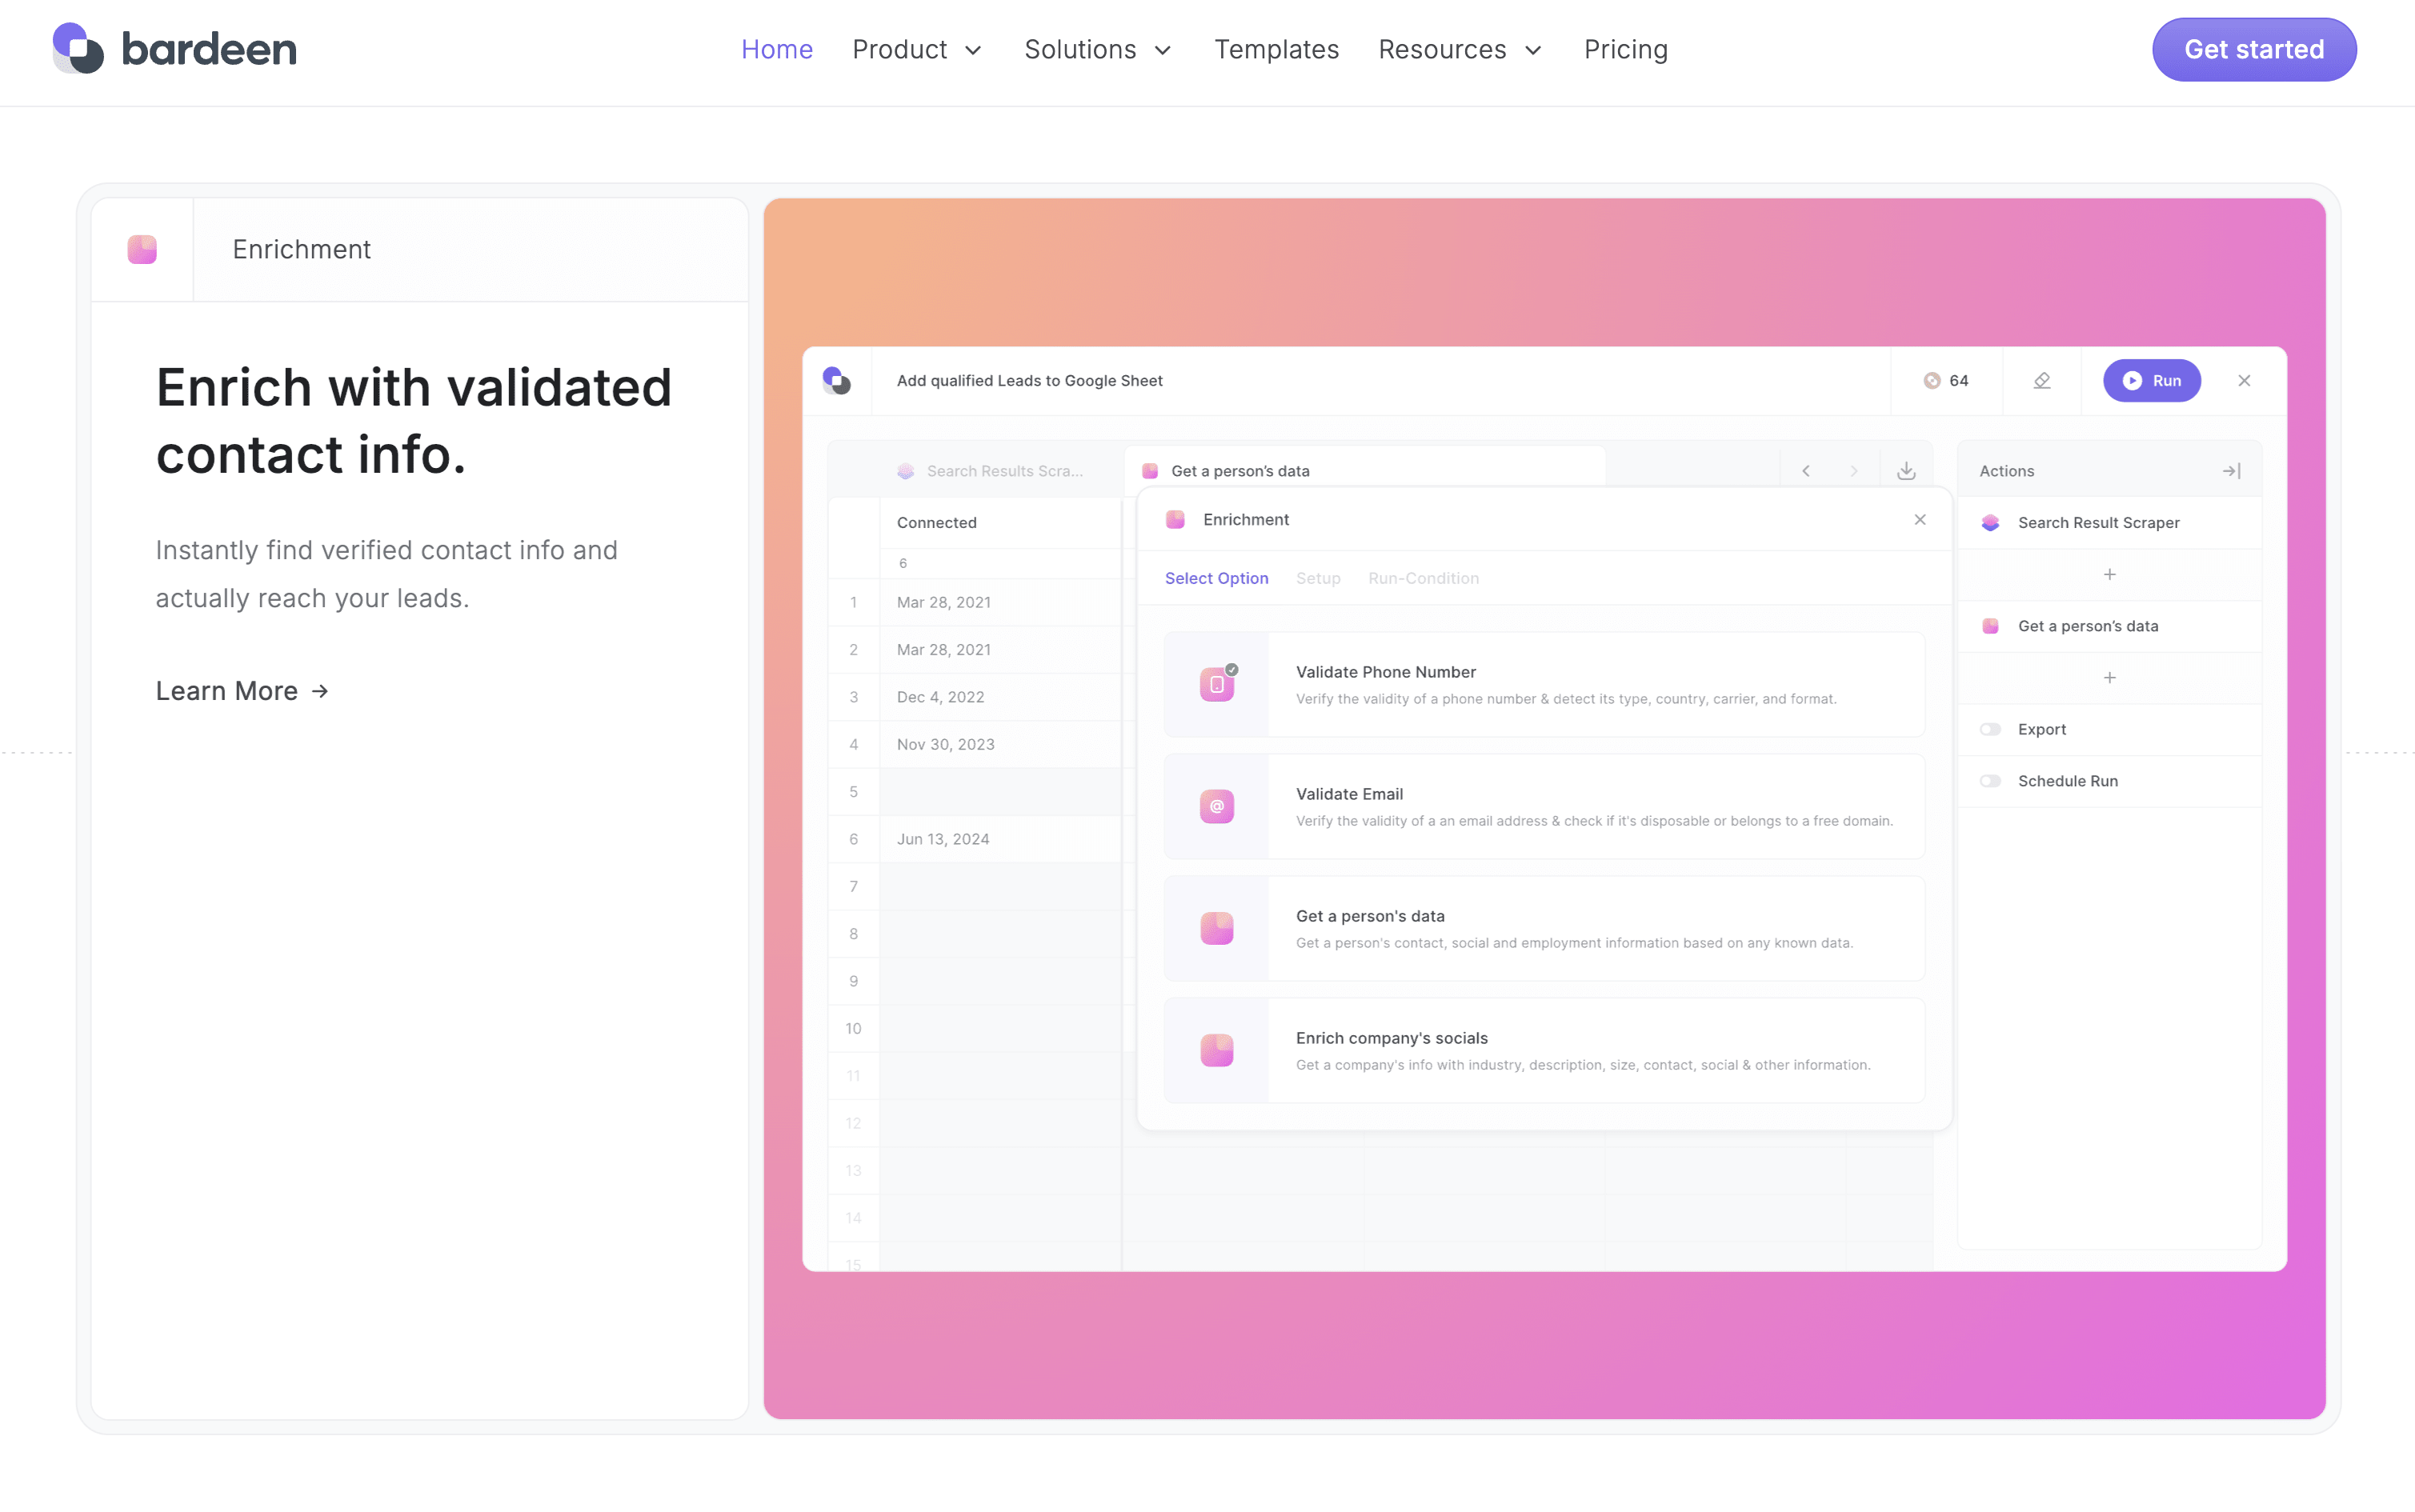
Task: Click the Search Results Scraper tab icon
Action: [x=905, y=471]
